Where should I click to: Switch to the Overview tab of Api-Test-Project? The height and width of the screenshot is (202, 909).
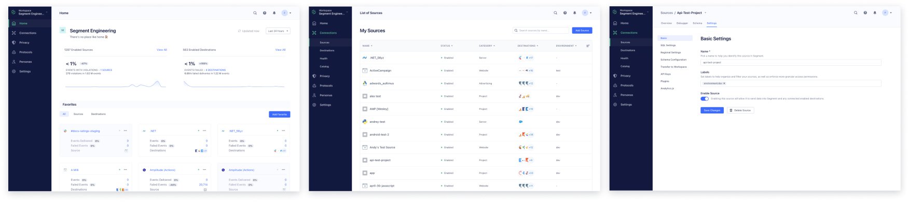666,23
